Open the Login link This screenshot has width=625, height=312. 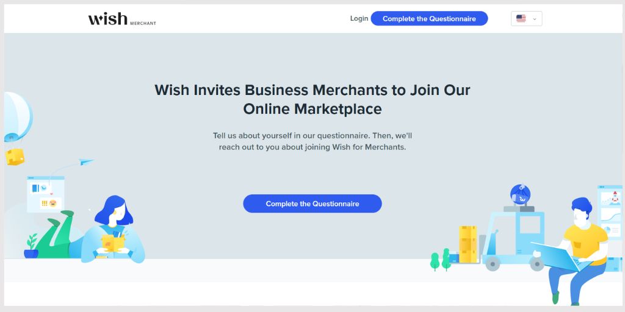point(359,19)
